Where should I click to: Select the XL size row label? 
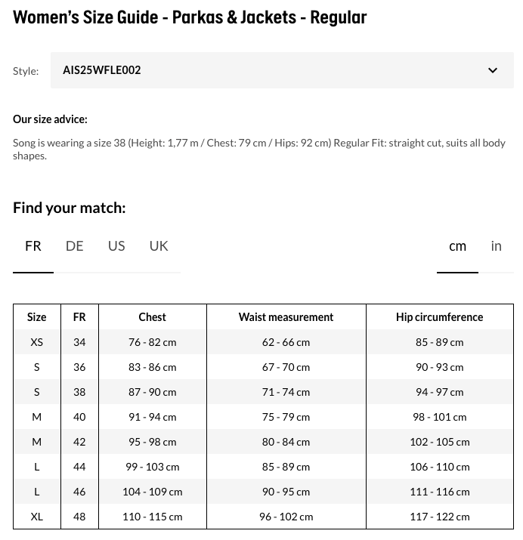tap(36, 517)
